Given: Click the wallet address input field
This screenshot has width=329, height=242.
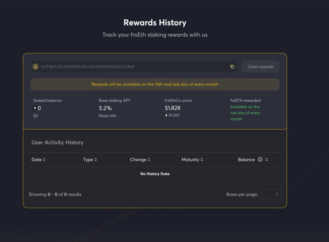Looking at the screenshot, I should [x=132, y=67].
